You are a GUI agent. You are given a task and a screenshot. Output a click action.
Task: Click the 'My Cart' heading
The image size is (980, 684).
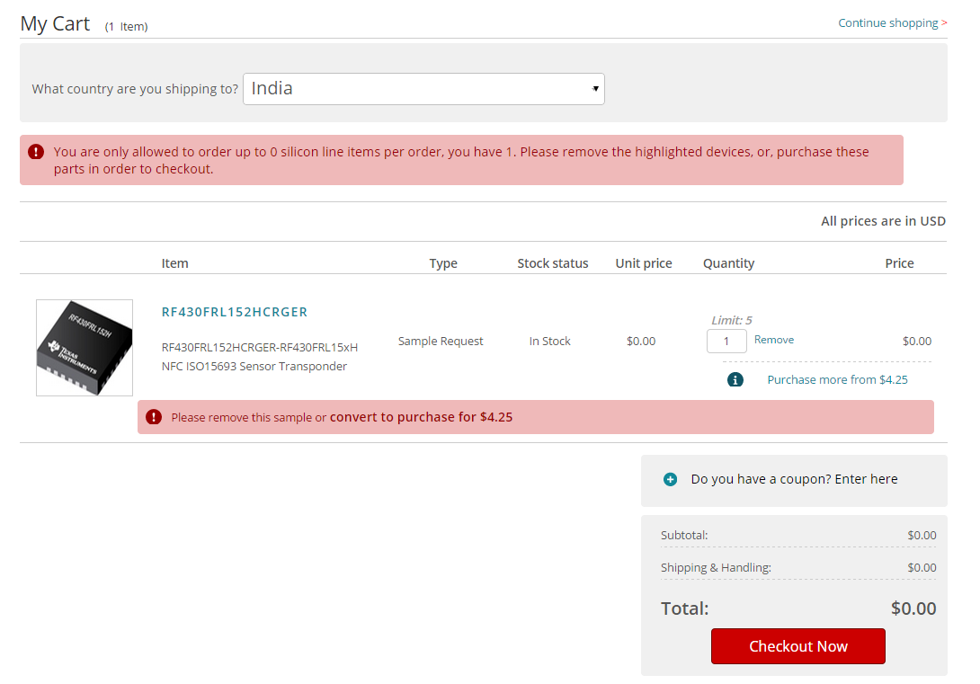pos(55,23)
